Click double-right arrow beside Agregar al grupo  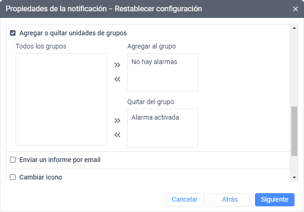[x=117, y=65]
